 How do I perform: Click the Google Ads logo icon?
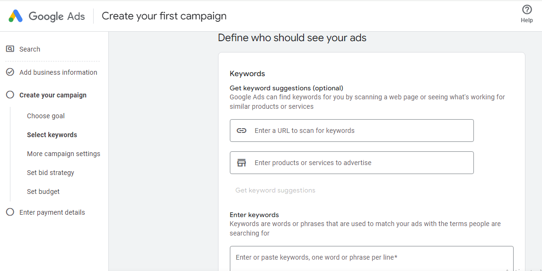point(16,16)
